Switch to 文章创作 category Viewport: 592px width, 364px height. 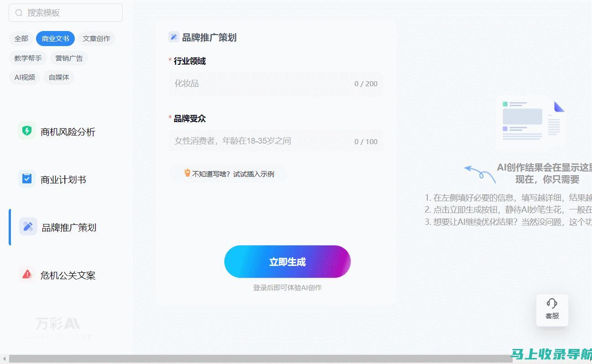(96, 39)
